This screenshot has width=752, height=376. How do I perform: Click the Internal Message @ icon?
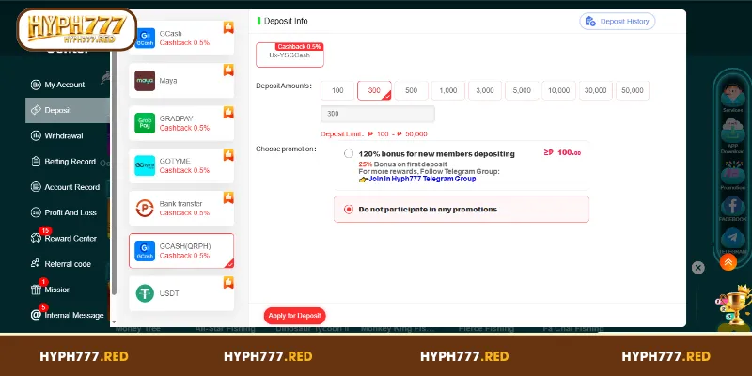tap(36, 315)
